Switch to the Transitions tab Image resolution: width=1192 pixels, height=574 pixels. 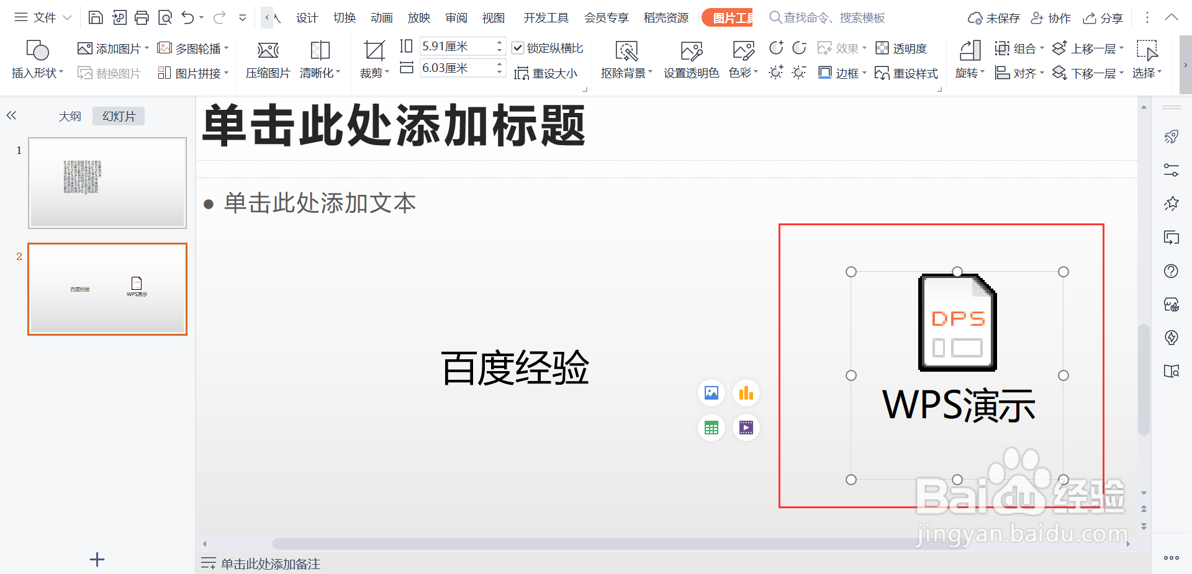345,18
